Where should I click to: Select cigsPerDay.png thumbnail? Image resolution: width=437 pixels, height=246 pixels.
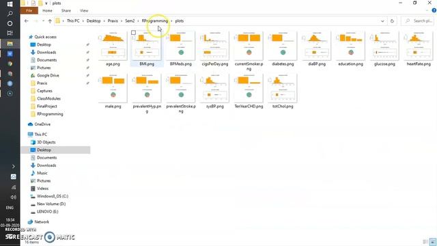click(215, 45)
